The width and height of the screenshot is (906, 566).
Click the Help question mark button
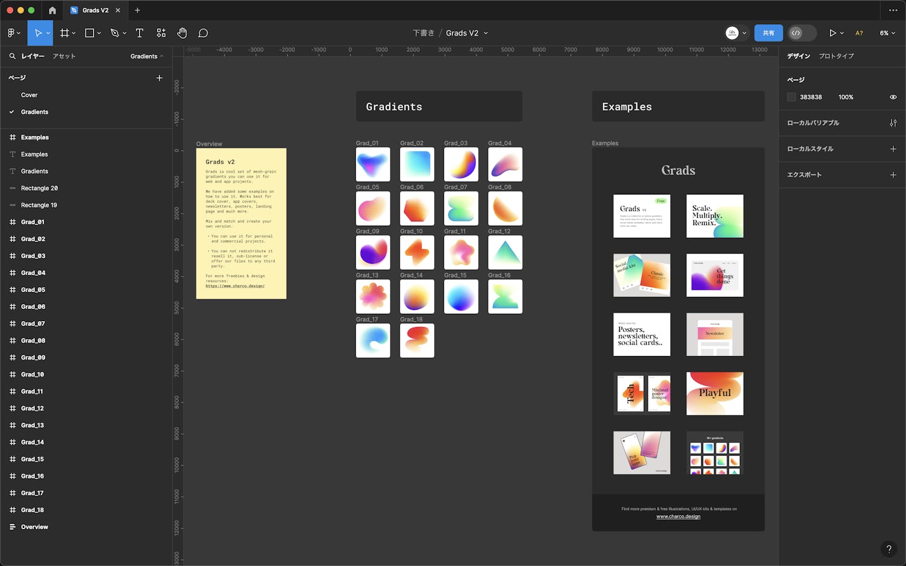click(888, 549)
